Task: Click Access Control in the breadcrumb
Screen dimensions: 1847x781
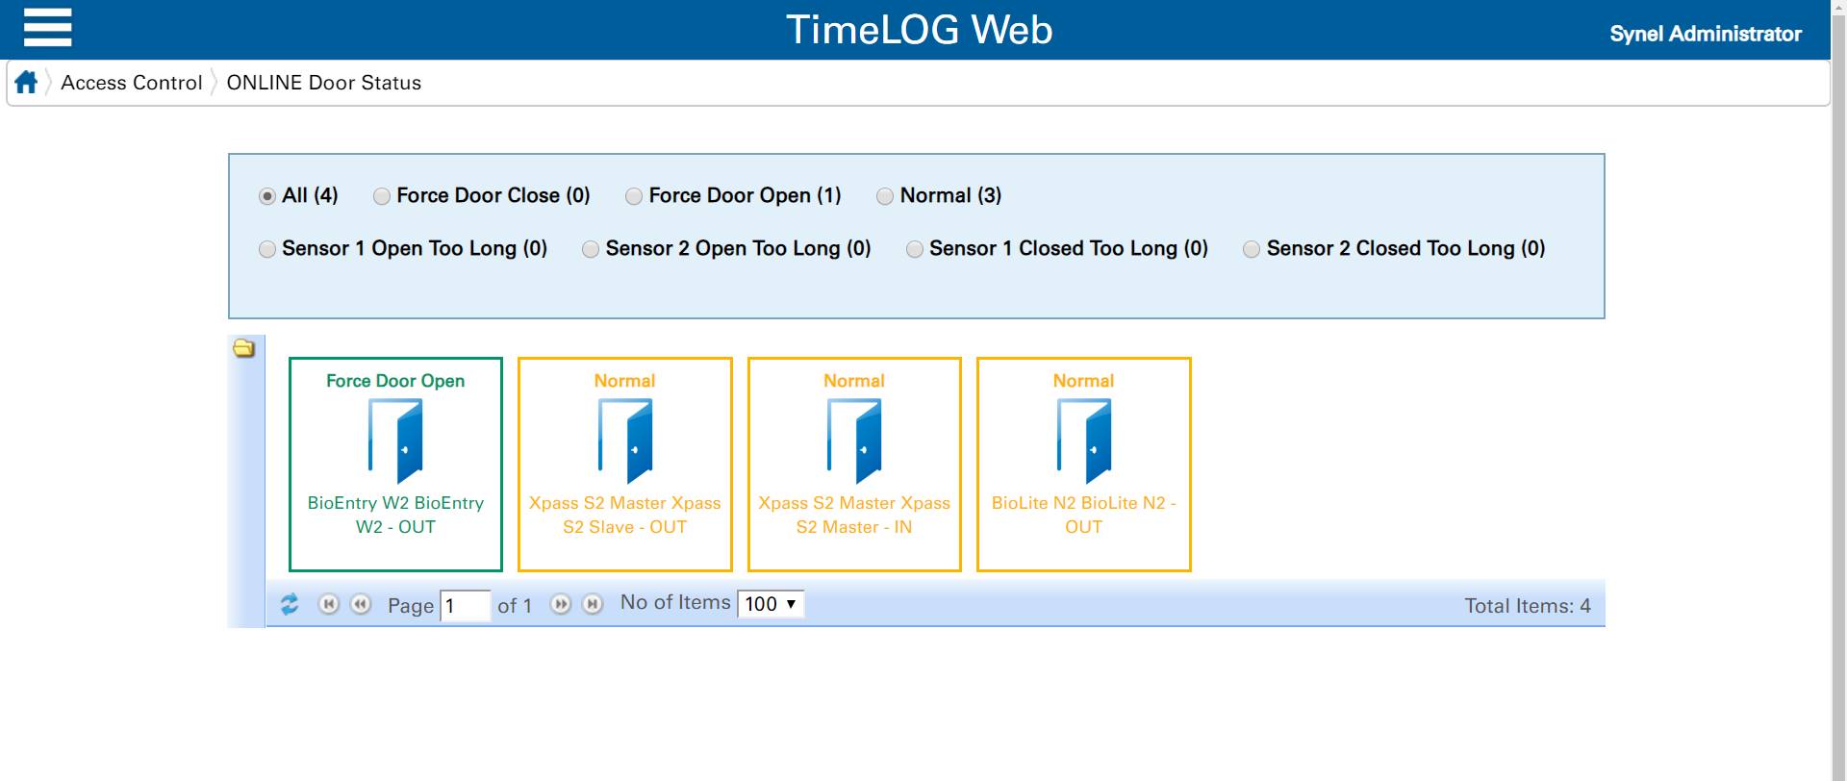Action: pyautogui.click(x=132, y=83)
